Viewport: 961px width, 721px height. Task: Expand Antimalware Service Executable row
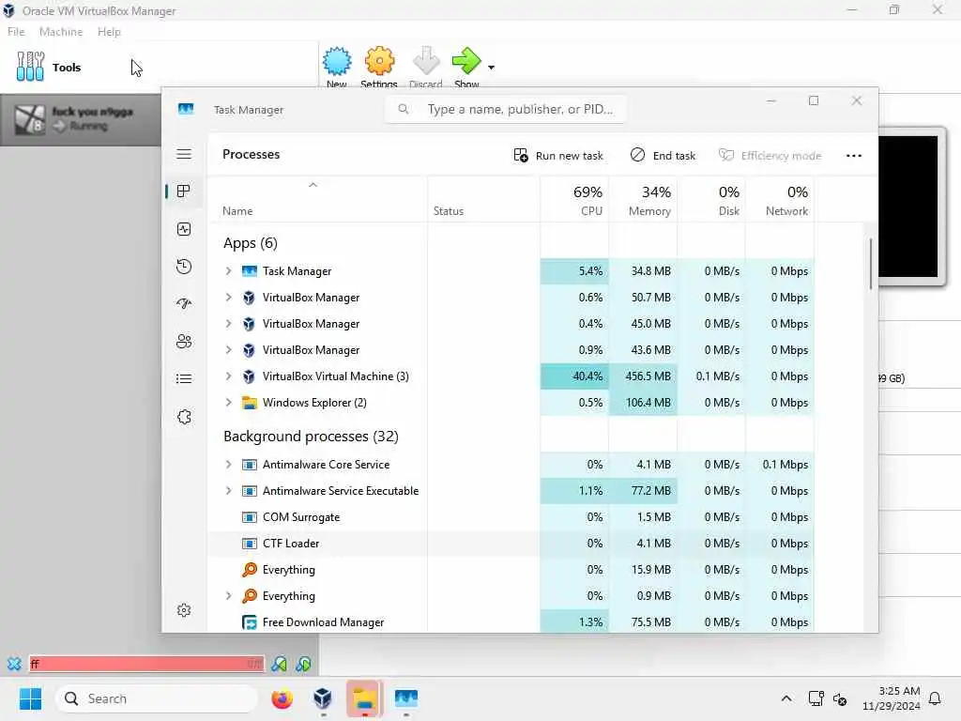[228, 491]
